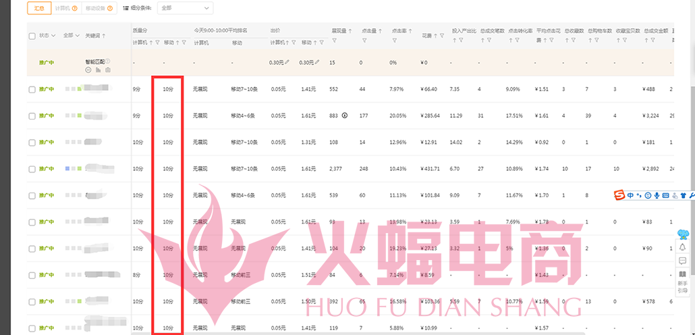Click Sogou microphone voice input icon
This screenshot has height=335, width=695.
click(x=657, y=195)
